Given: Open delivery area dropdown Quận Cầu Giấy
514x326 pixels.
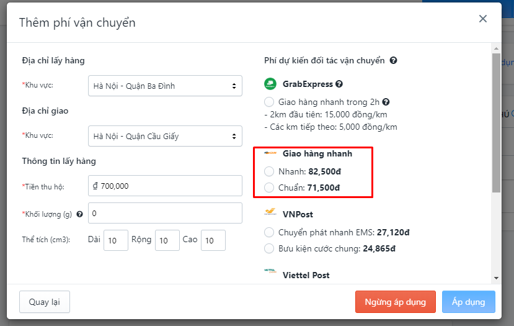Looking at the screenshot, I should 165,136.
